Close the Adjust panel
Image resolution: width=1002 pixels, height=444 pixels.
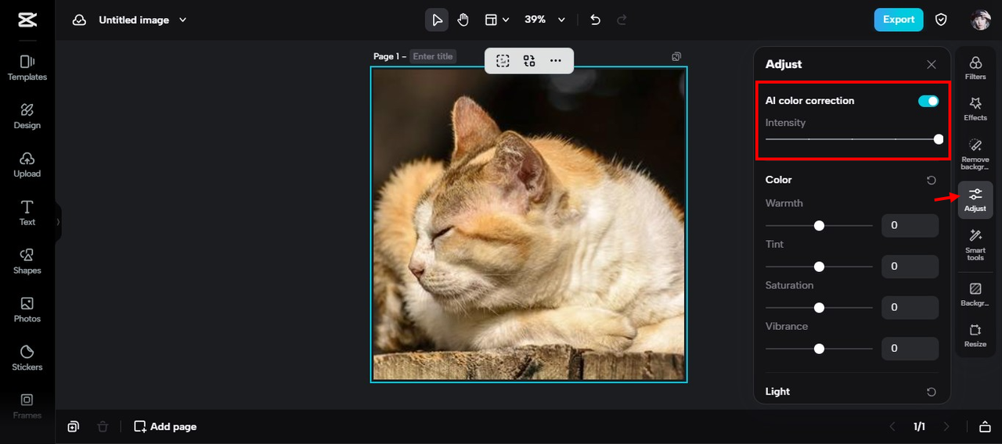coord(931,64)
